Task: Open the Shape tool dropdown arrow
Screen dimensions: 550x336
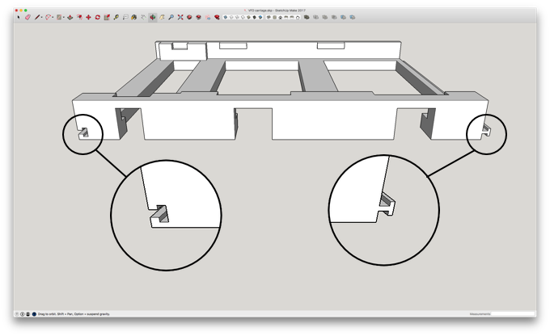Action: pyautogui.click(x=63, y=17)
